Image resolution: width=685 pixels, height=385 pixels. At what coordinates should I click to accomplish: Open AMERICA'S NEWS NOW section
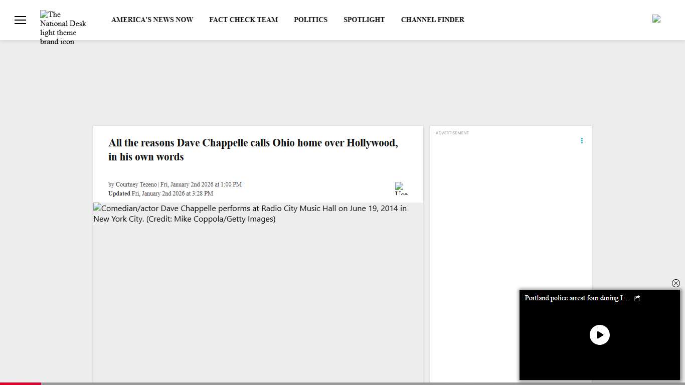(x=152, y=20)
